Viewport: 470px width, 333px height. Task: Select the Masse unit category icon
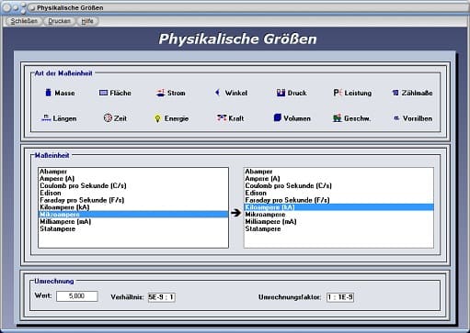(x=48, y=93)
